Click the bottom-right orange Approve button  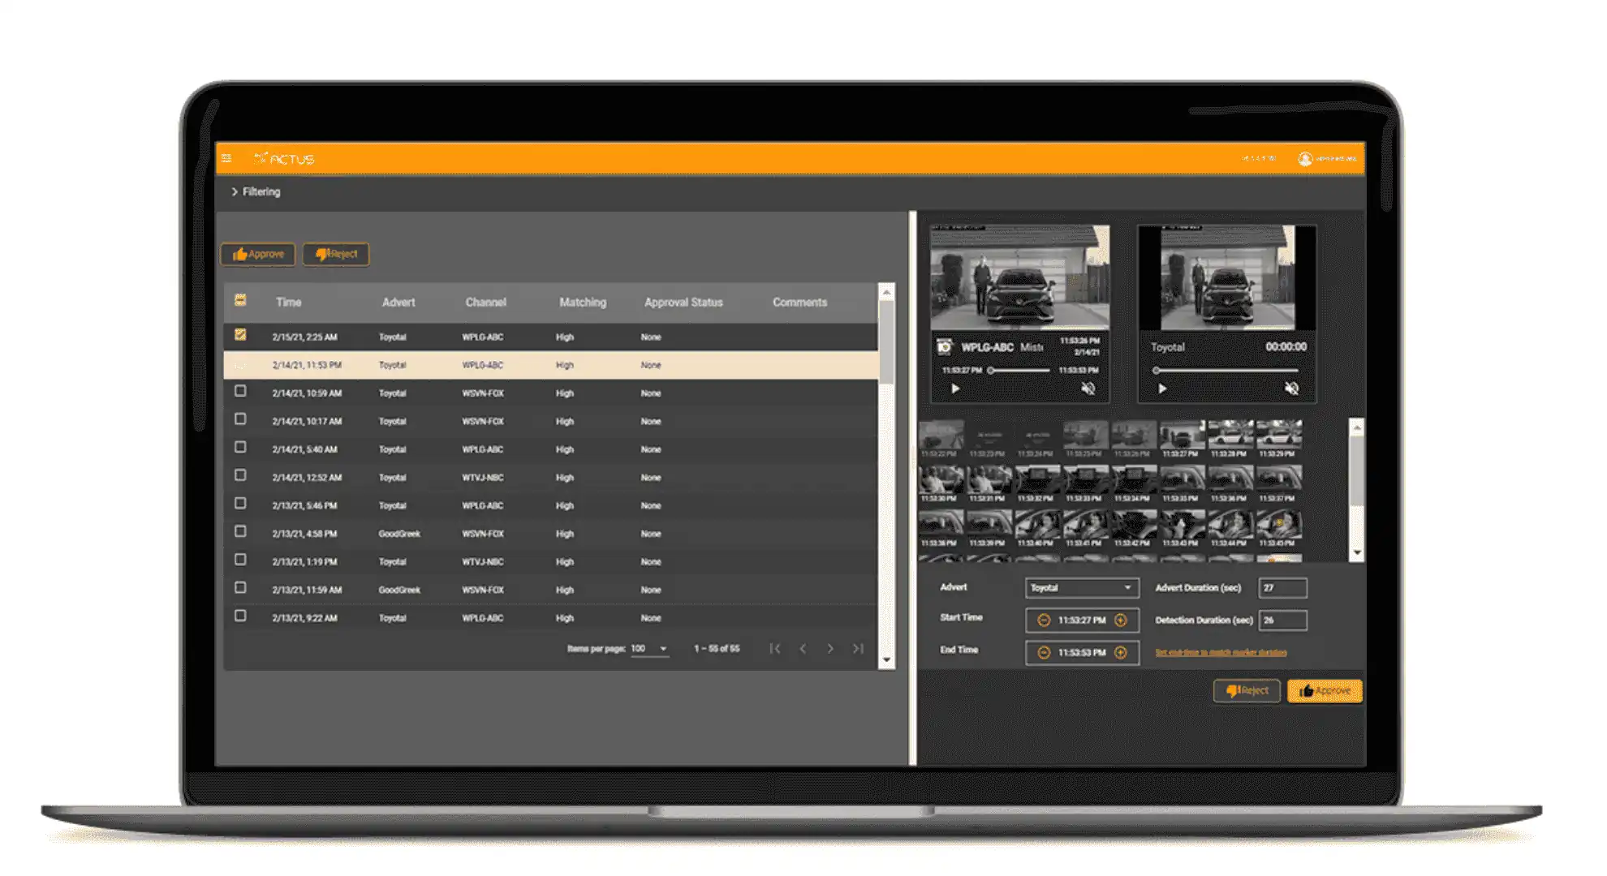[x=1324, y=691]
